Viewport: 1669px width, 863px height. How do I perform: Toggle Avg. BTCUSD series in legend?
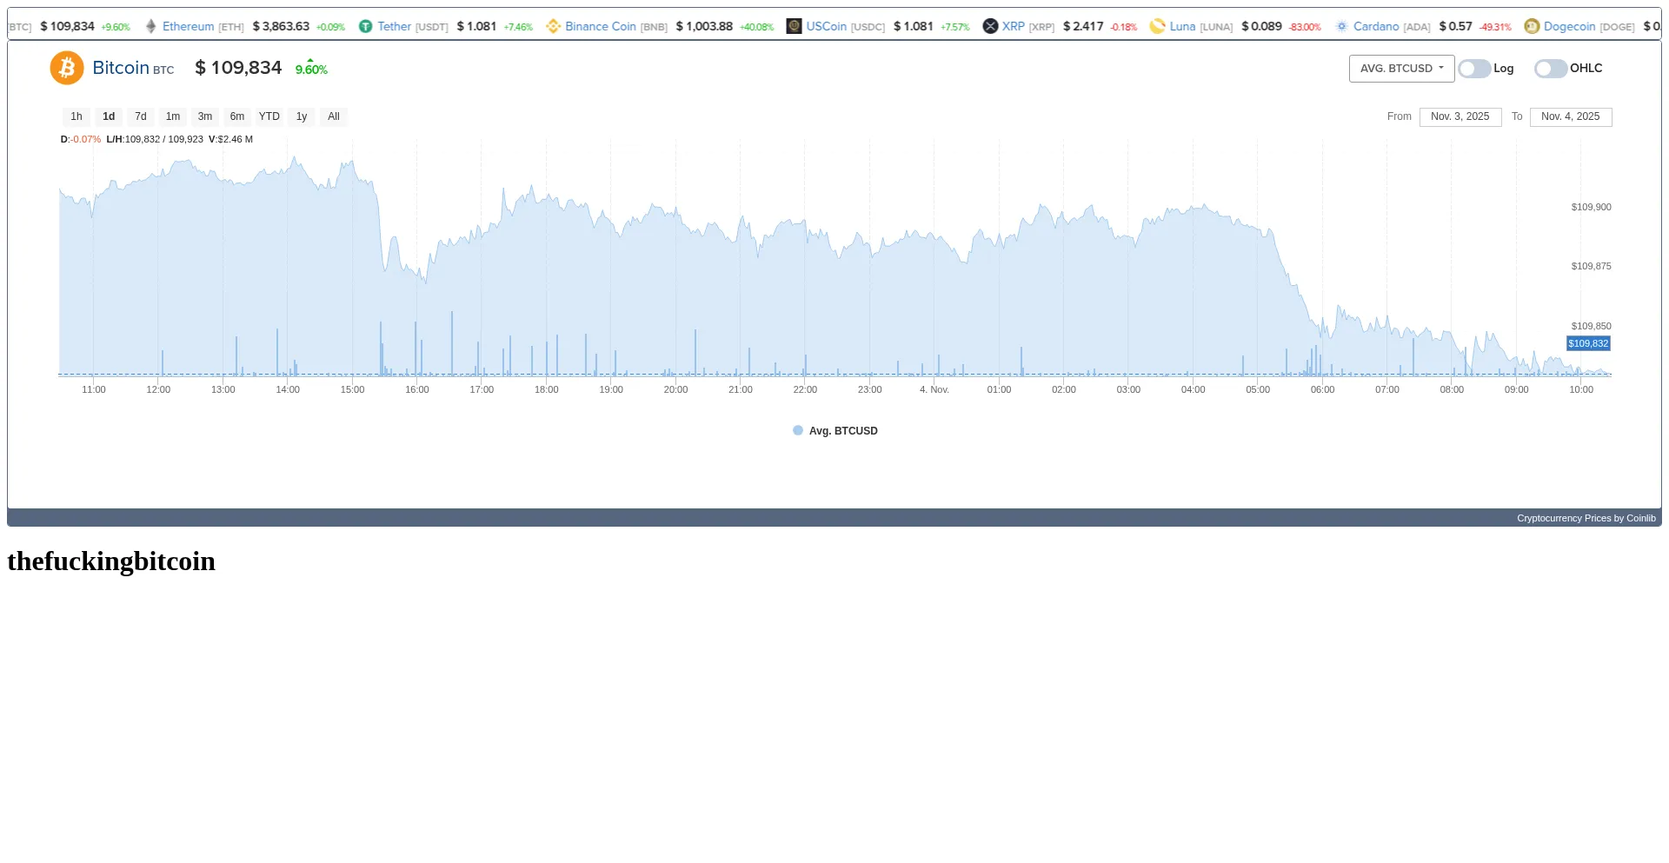point(835,431)
